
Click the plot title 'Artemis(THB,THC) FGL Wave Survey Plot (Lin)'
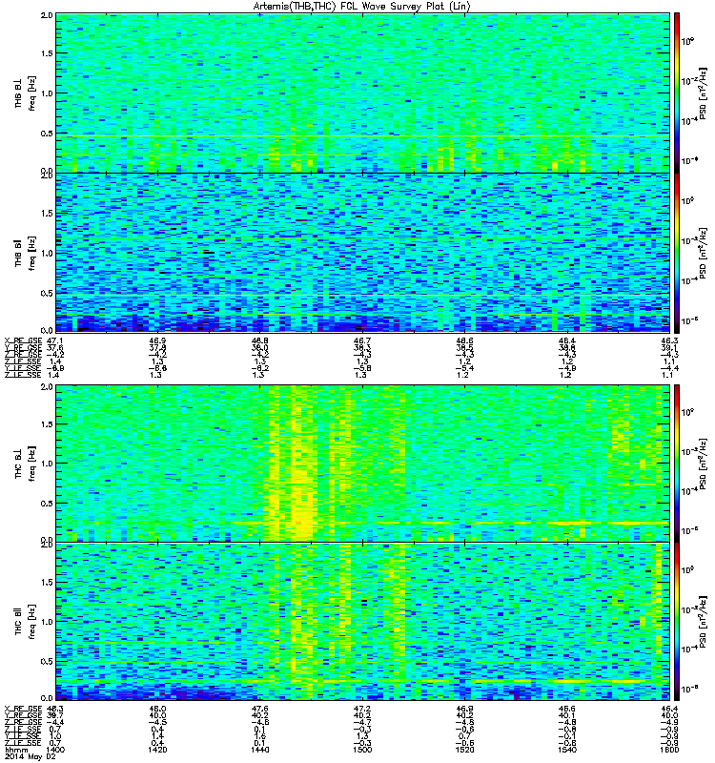click(x=361, y=7)
